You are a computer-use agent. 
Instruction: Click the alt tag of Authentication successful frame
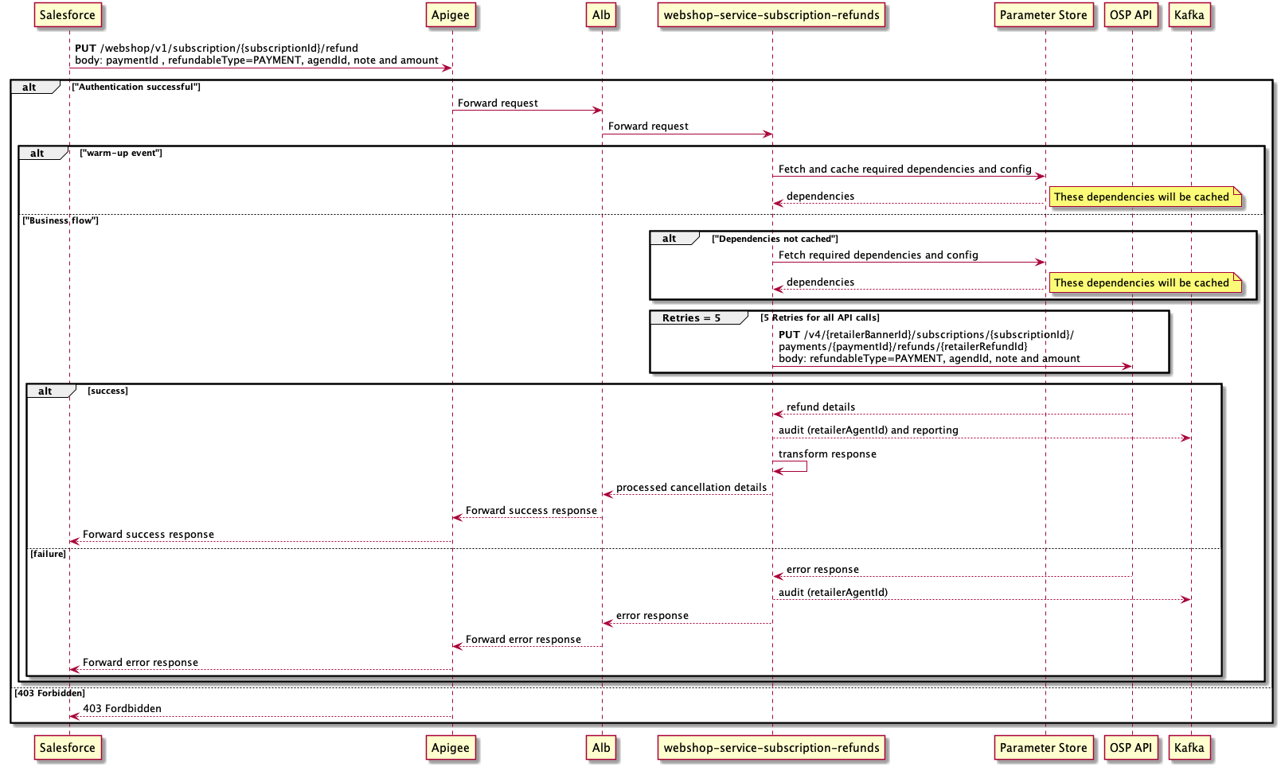click(30, 88)
